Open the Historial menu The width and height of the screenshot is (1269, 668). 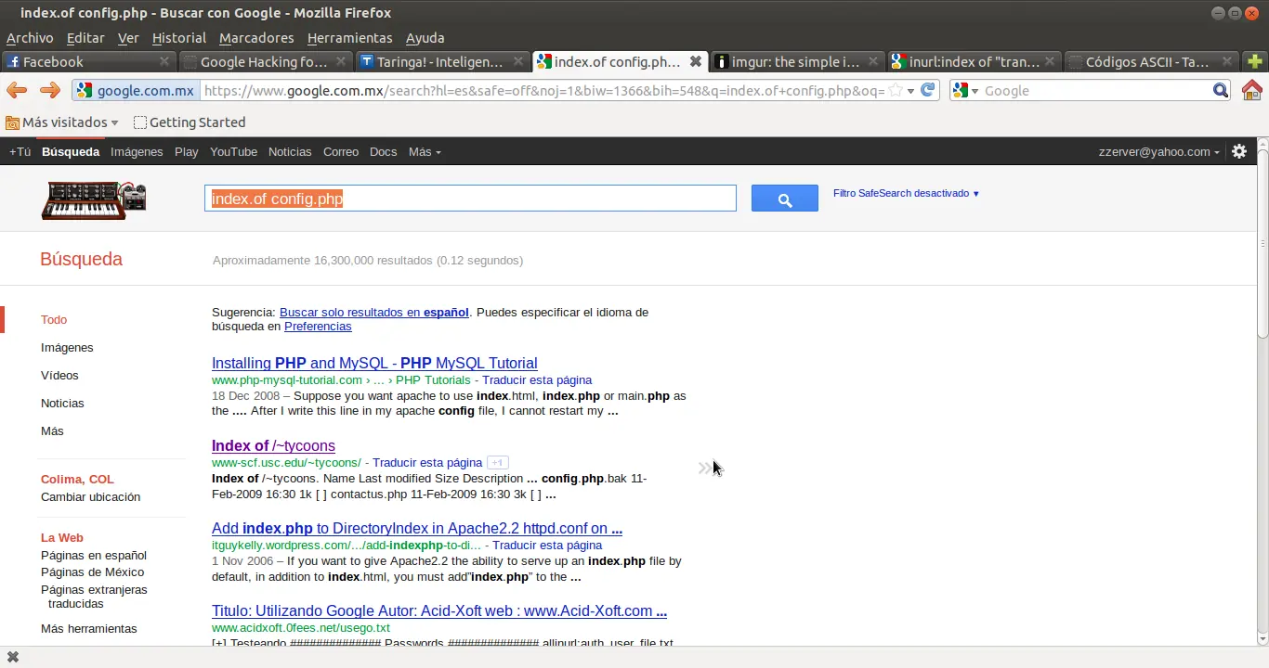click(179, 38)
